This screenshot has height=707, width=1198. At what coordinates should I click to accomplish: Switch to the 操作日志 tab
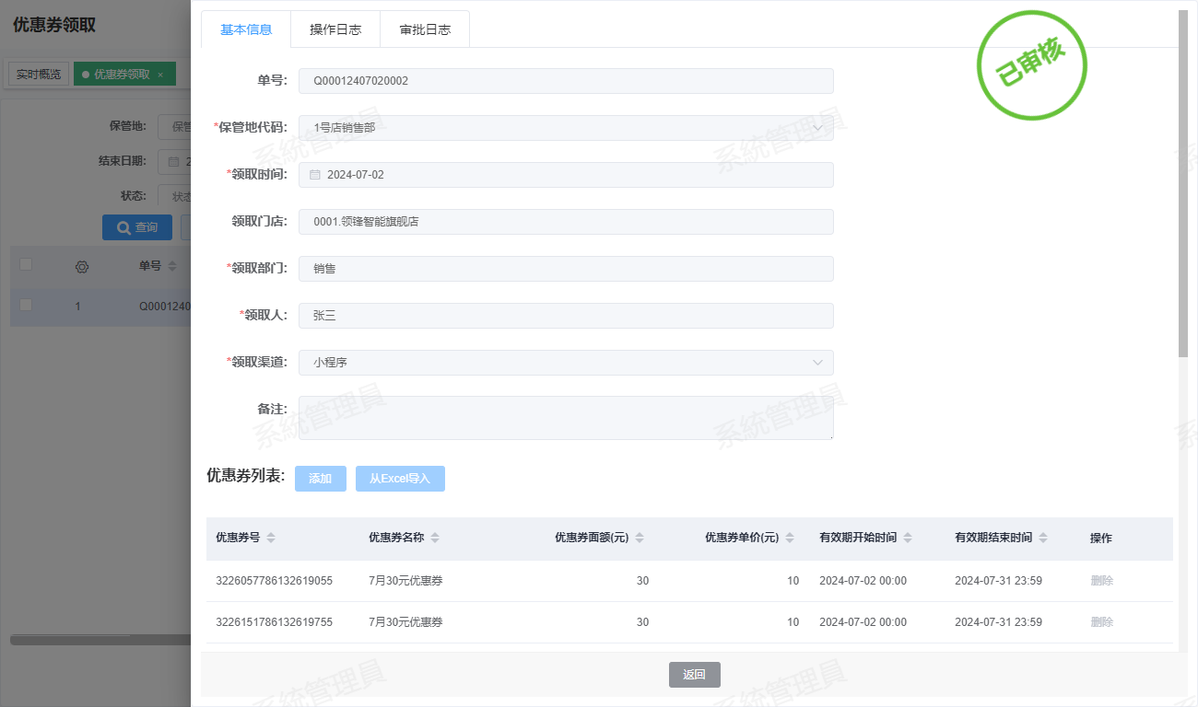[x=335, y=29]
